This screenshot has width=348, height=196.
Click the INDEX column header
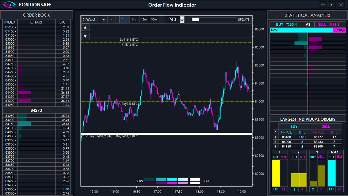tap(10, 22)
